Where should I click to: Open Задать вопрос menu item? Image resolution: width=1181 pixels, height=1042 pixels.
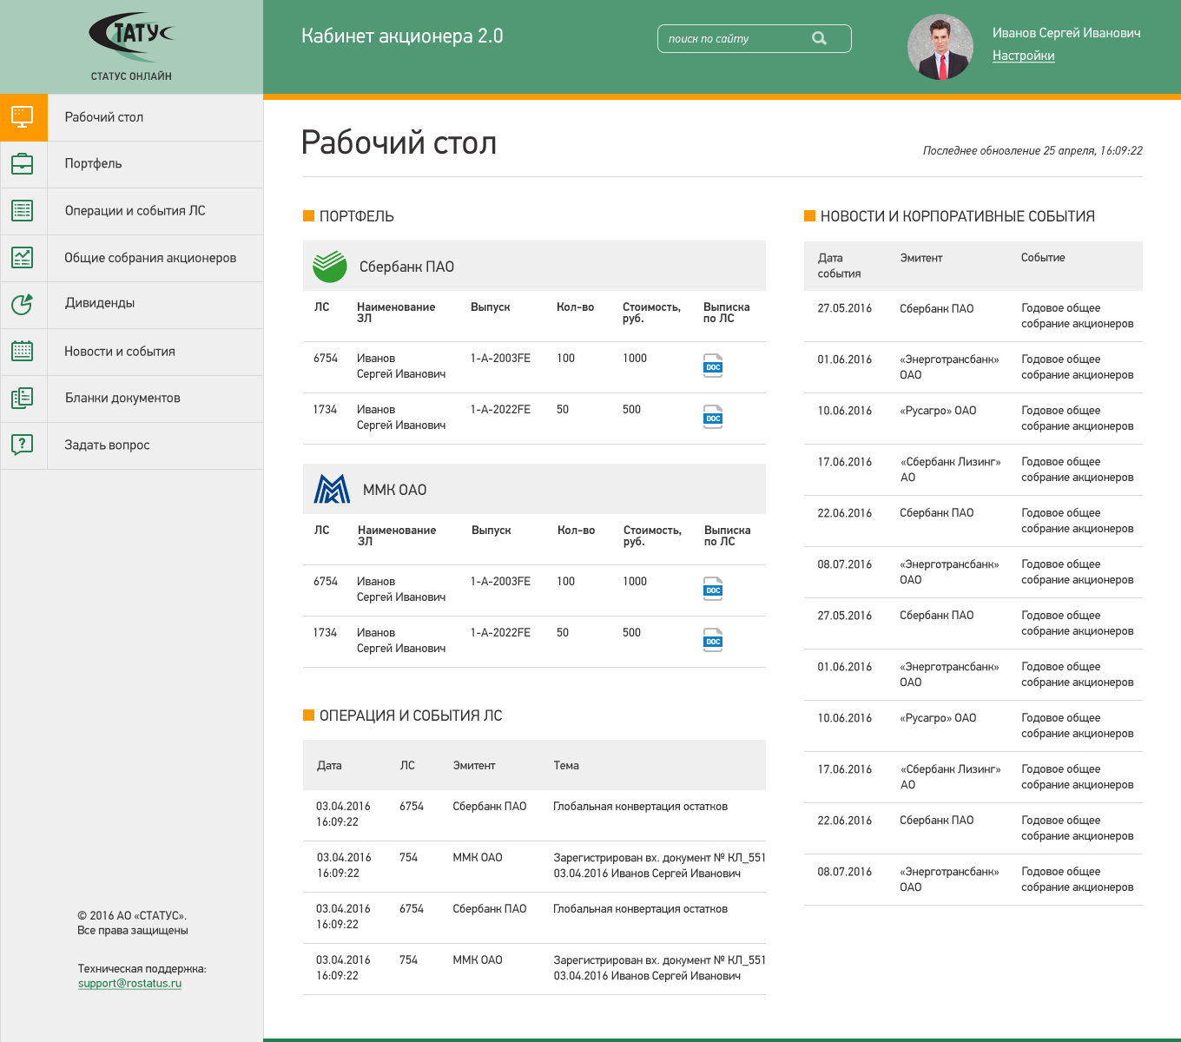(x=132, y=445)
